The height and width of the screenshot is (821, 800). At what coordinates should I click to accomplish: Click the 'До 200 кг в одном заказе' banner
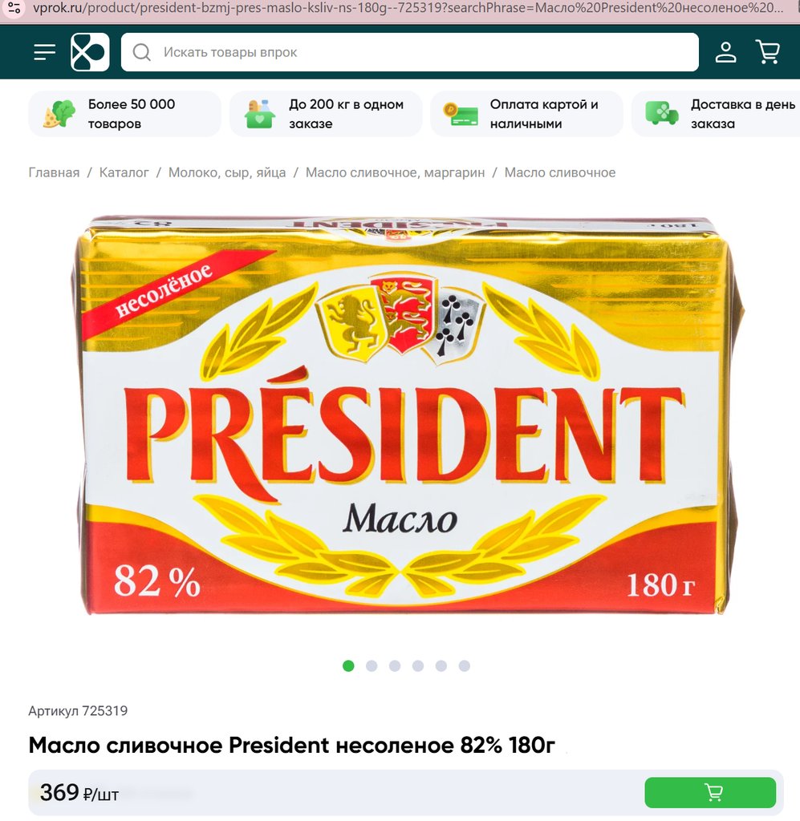[x=326, y=114]
